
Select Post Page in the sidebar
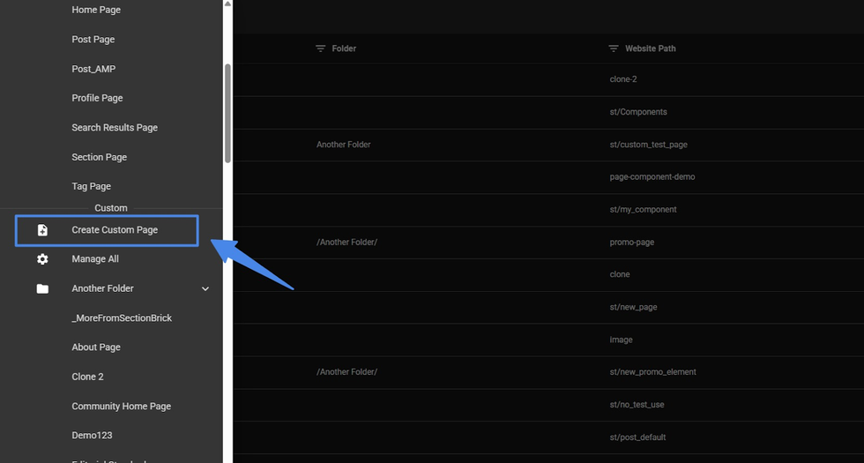click(x=93, y=40)
